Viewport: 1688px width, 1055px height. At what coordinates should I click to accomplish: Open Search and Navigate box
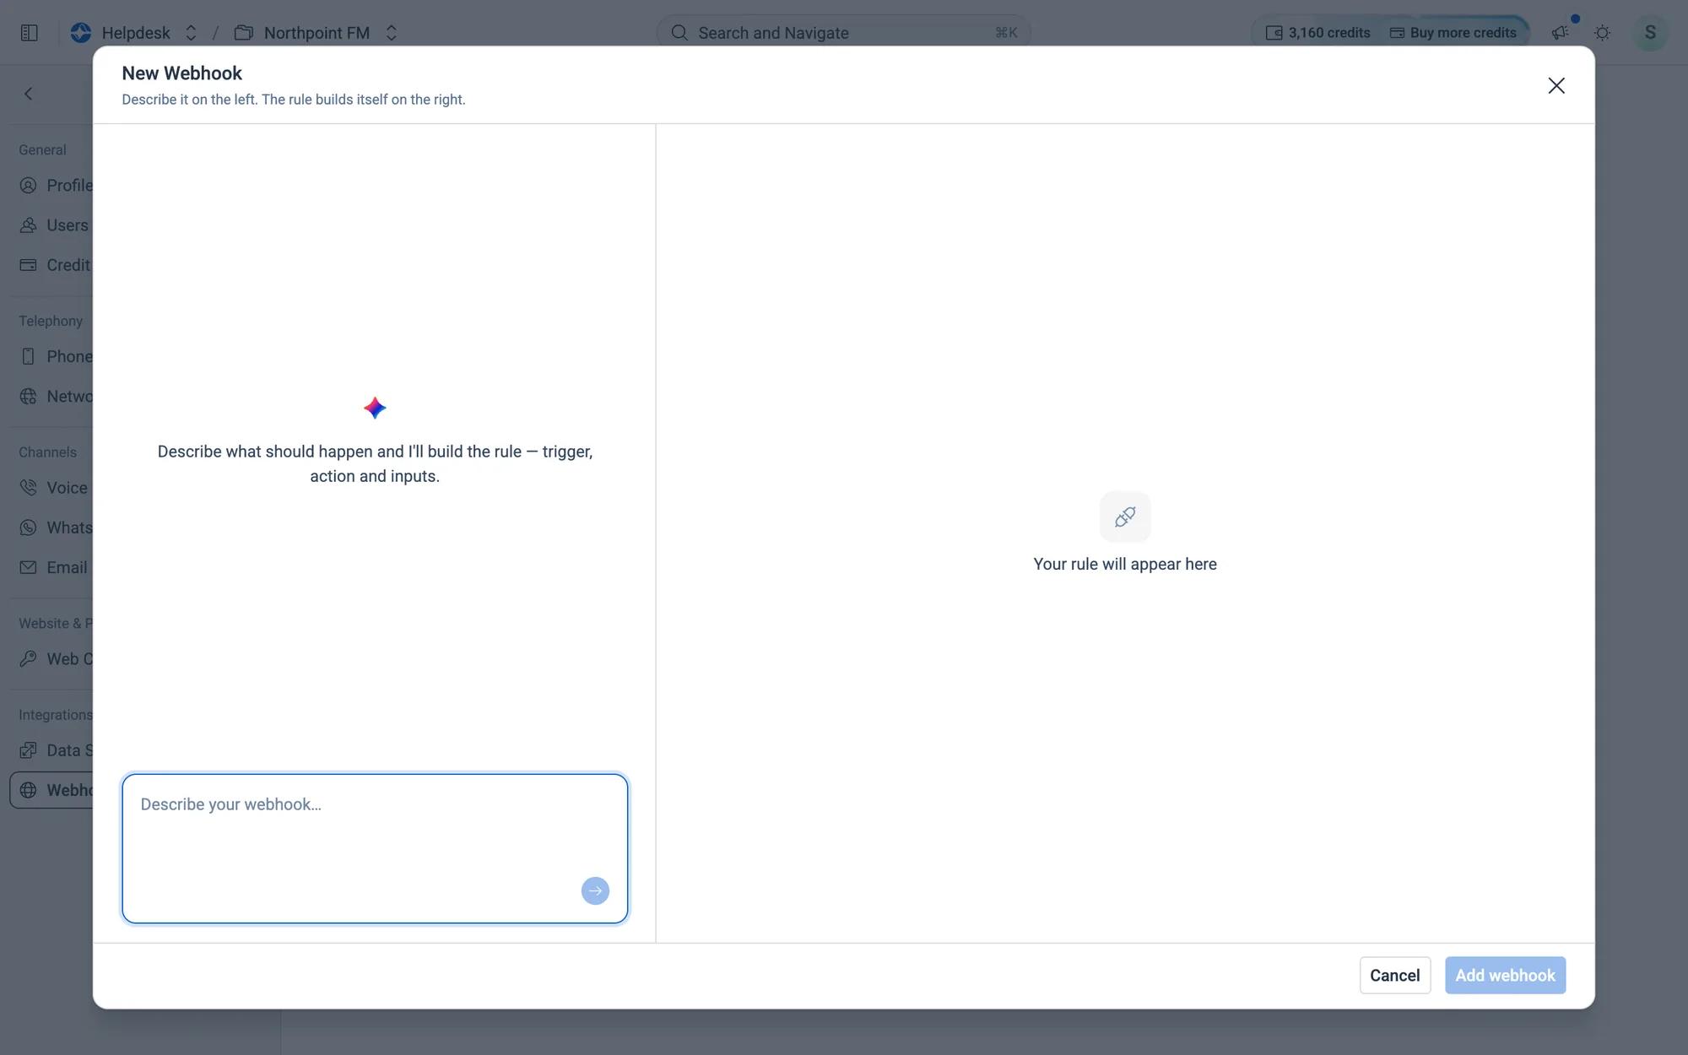tap(843, 33)
